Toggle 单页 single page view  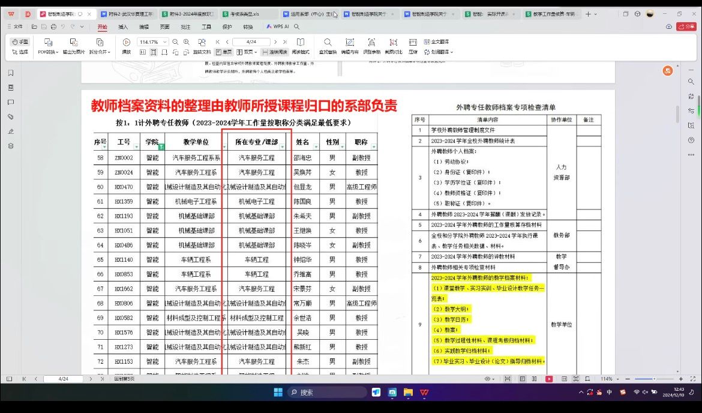coord(223,52)
